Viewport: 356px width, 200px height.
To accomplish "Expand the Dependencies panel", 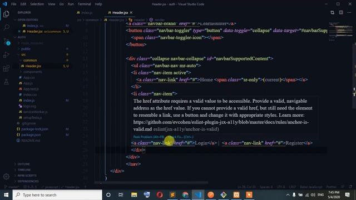I will pyautogui.click(x=28, y=181).
